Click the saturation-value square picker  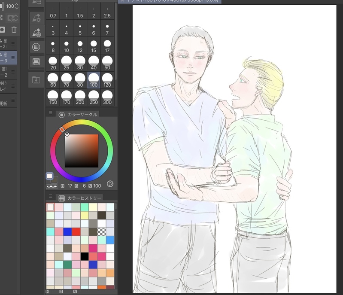pos(82,151)
